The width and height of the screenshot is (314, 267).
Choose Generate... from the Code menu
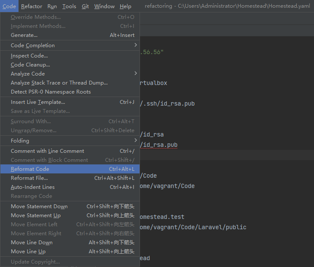24,35
